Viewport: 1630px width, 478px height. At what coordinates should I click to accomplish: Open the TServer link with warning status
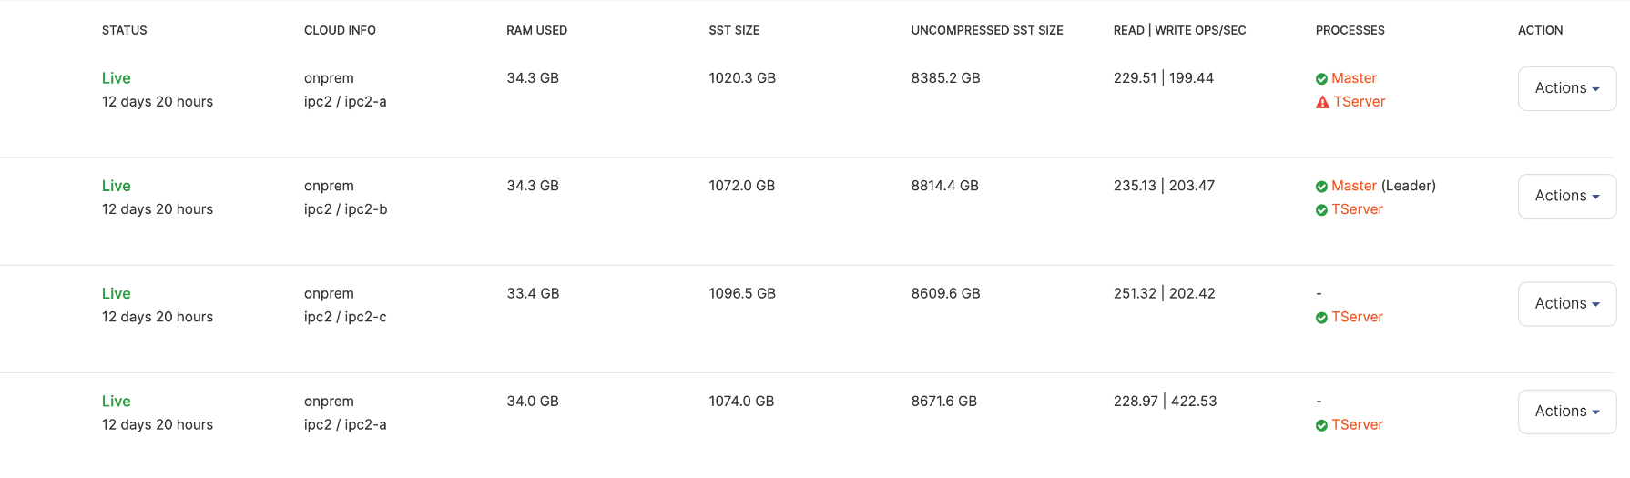pos(1360,102)
